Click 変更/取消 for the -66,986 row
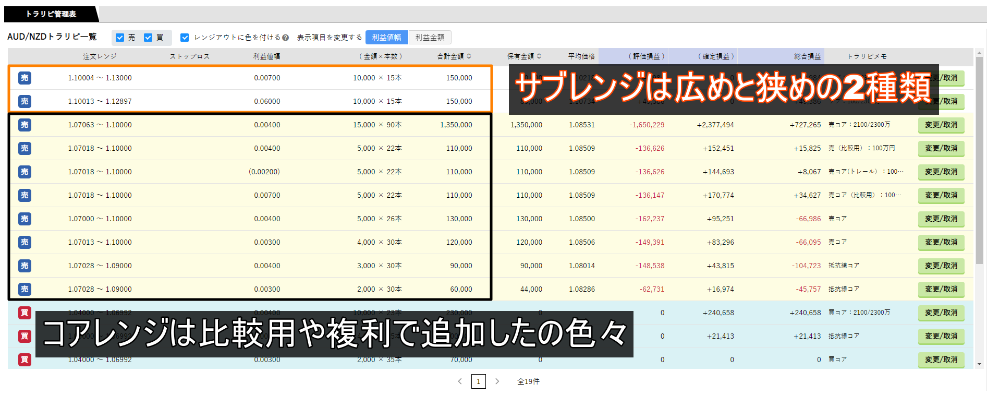This screenshot has width=987, height=395. 941,219
